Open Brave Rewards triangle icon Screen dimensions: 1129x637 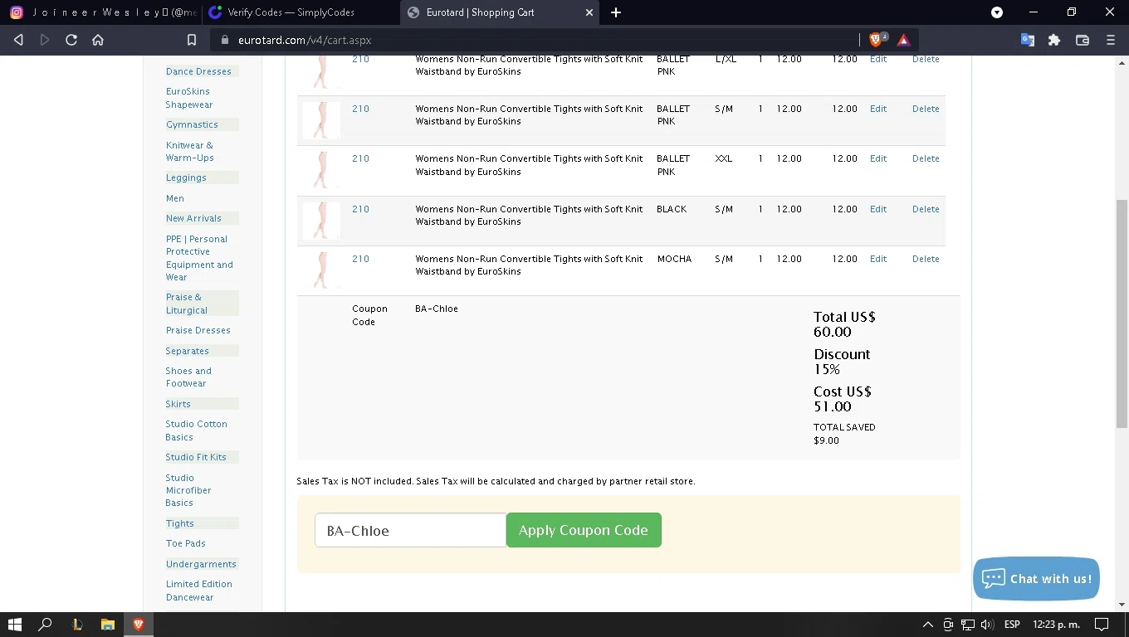904,40
